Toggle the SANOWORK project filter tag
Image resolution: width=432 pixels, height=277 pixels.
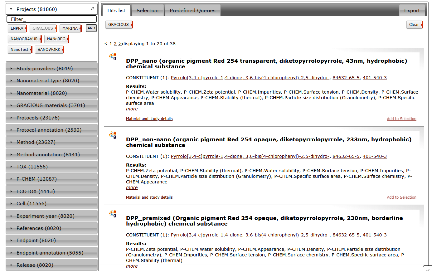coord(49,50)
